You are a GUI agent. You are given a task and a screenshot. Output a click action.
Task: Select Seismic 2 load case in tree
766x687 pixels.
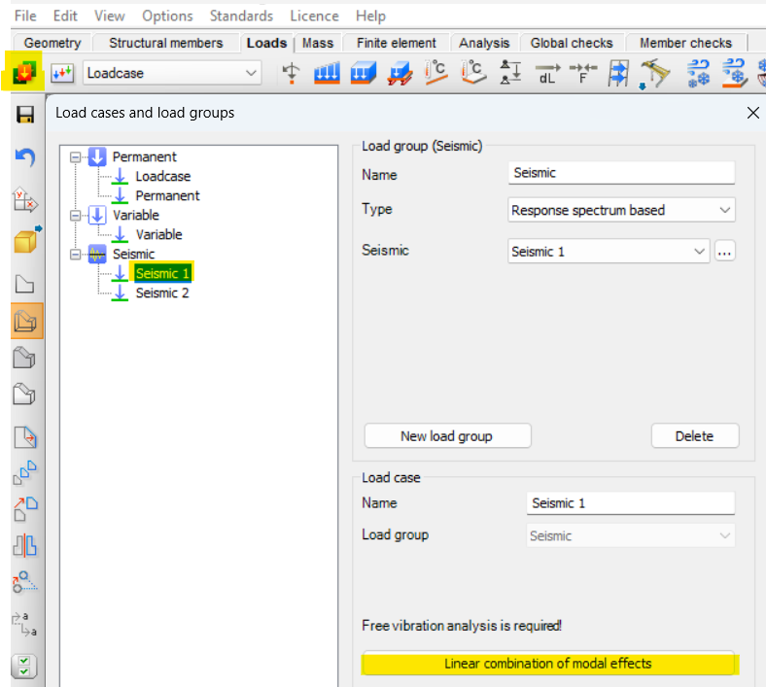pos(162,292)
